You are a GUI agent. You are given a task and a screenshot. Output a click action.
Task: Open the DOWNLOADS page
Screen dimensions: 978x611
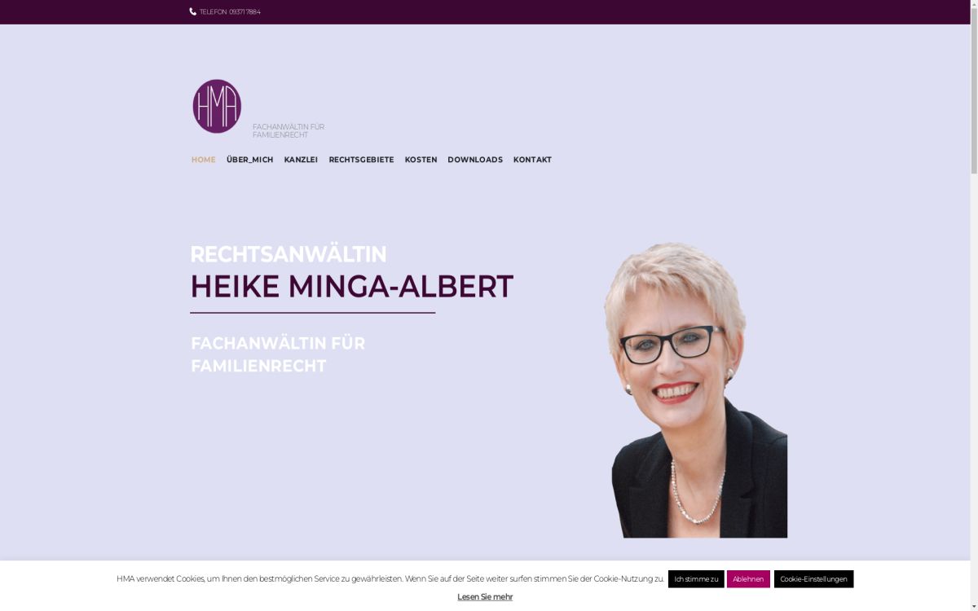(x=475, y=160)
